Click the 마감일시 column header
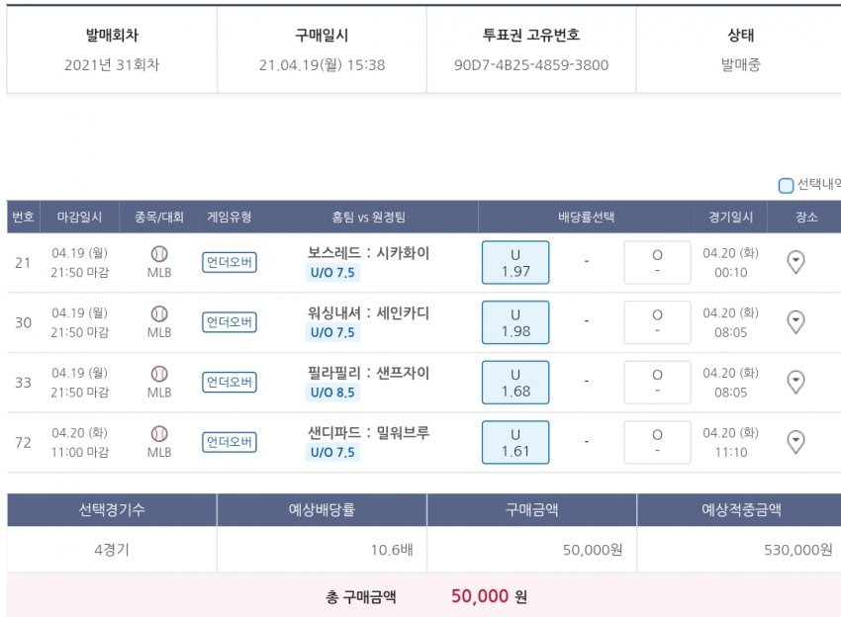 [x=80, y=217]
